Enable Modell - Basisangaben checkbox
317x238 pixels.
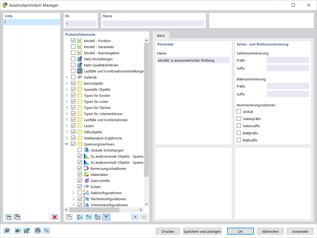coord(73,53)
